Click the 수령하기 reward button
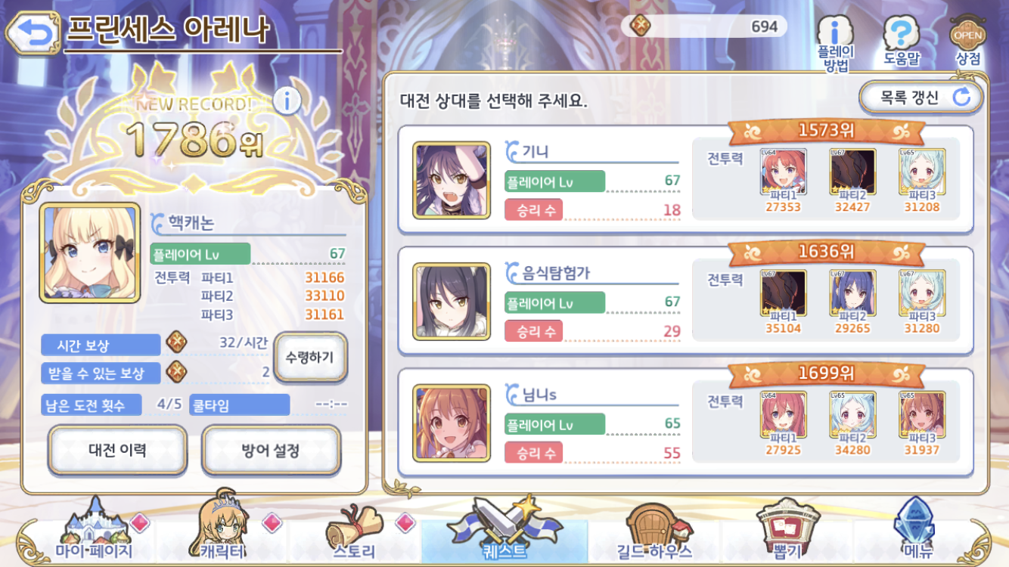This screenshot has width=1009, height=567. click(x=310, y=357)
